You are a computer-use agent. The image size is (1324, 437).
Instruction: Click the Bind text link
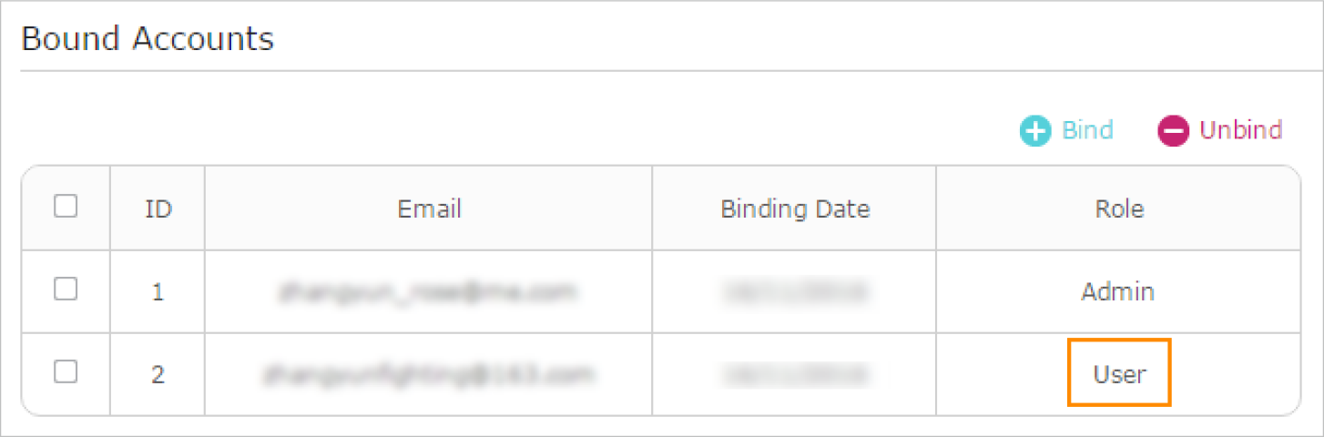[x=1087, y=130]
